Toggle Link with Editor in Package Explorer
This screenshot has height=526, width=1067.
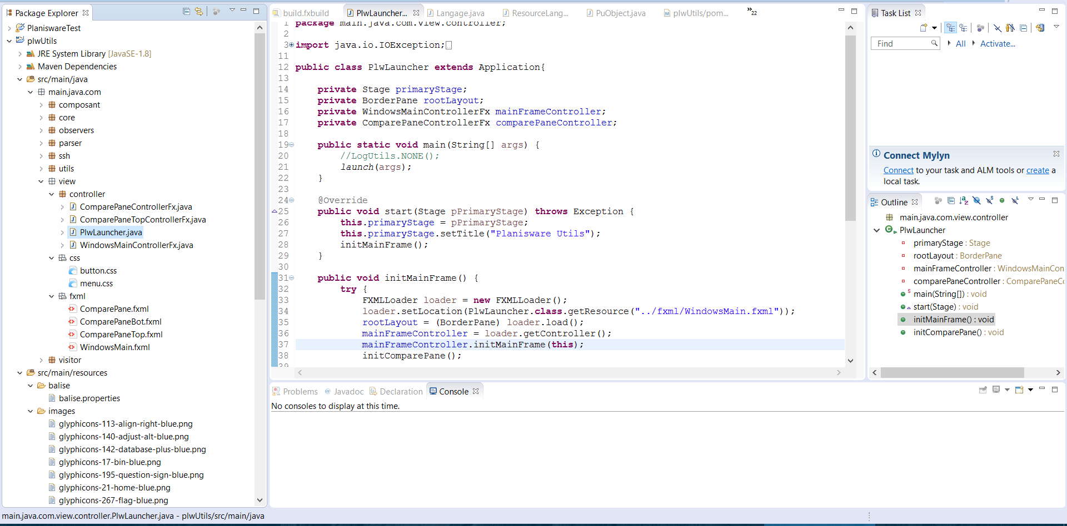click(x=199, y=12)
